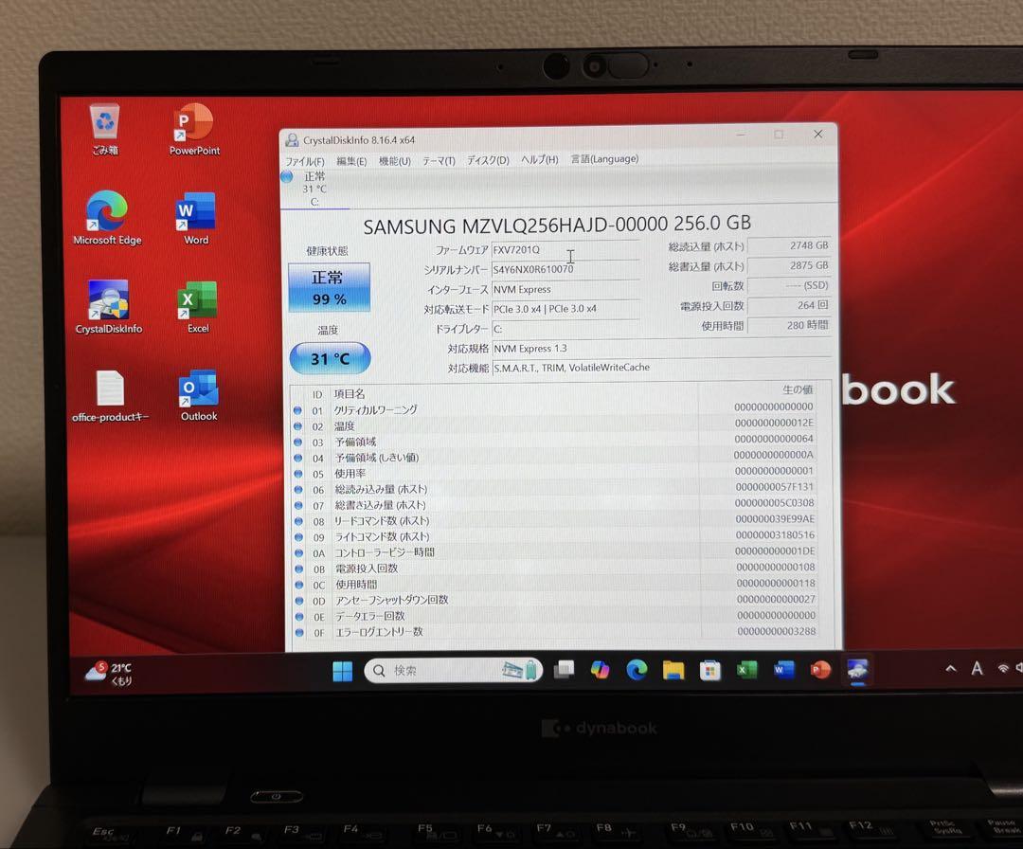Select the Word desktop shortcut

click(x=196, y=217)
